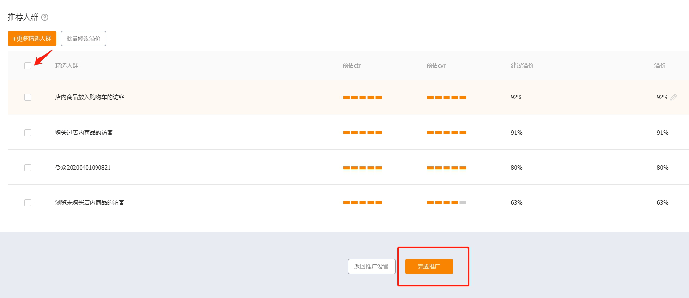This screenshot has height=298, width=689.
Task: Click the orange 完成推广 button
Action: [429, 266]
